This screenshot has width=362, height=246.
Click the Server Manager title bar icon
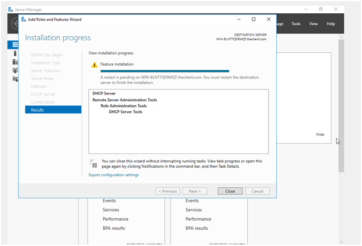click(x=10, y=9)
